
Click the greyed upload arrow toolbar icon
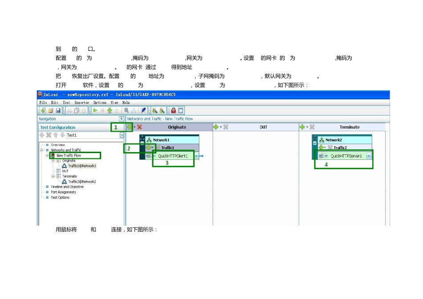(117, 110)
